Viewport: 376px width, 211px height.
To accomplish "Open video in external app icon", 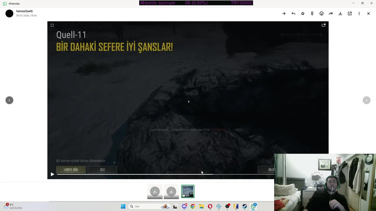I will pos(350,13).
